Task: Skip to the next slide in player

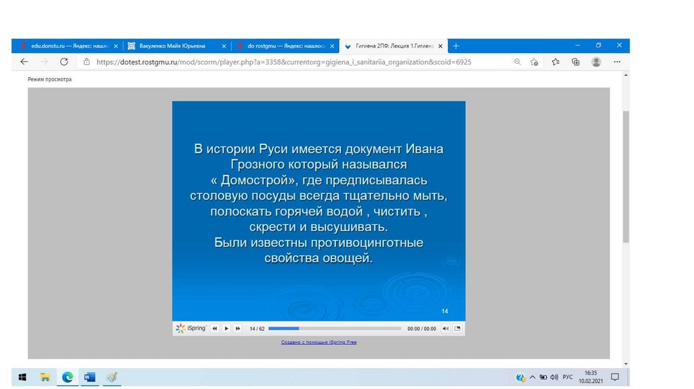Action: [x=237, y=329]
